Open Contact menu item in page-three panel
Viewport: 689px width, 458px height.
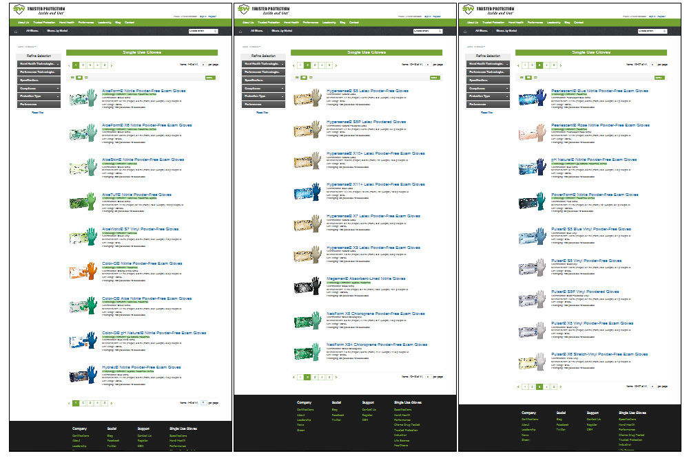[x=579, y=23]
